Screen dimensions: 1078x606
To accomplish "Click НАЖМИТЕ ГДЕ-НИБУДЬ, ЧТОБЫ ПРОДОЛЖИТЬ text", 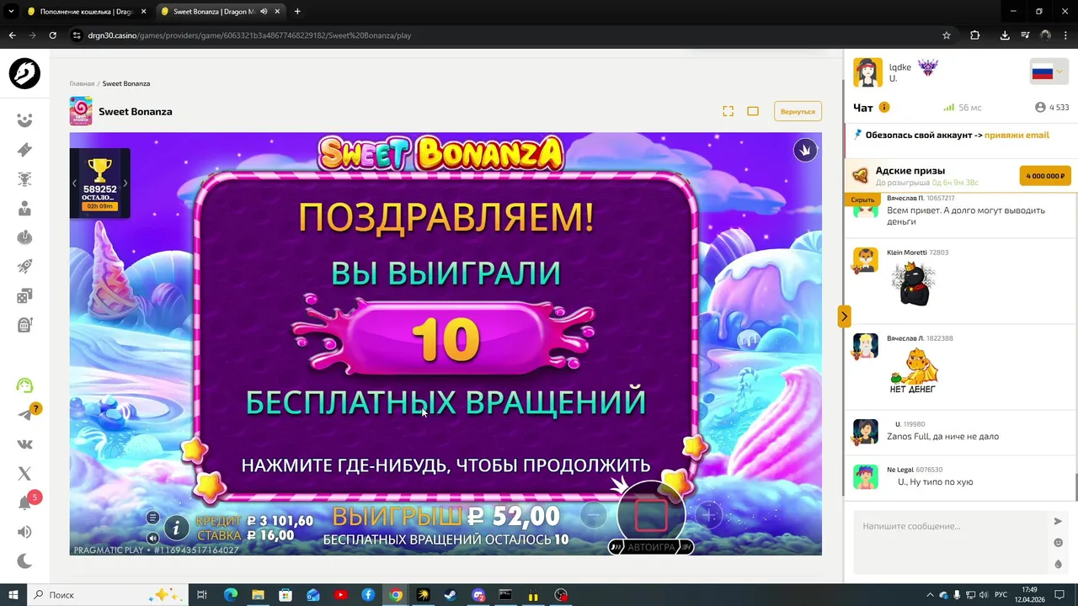I will (446, 465).
